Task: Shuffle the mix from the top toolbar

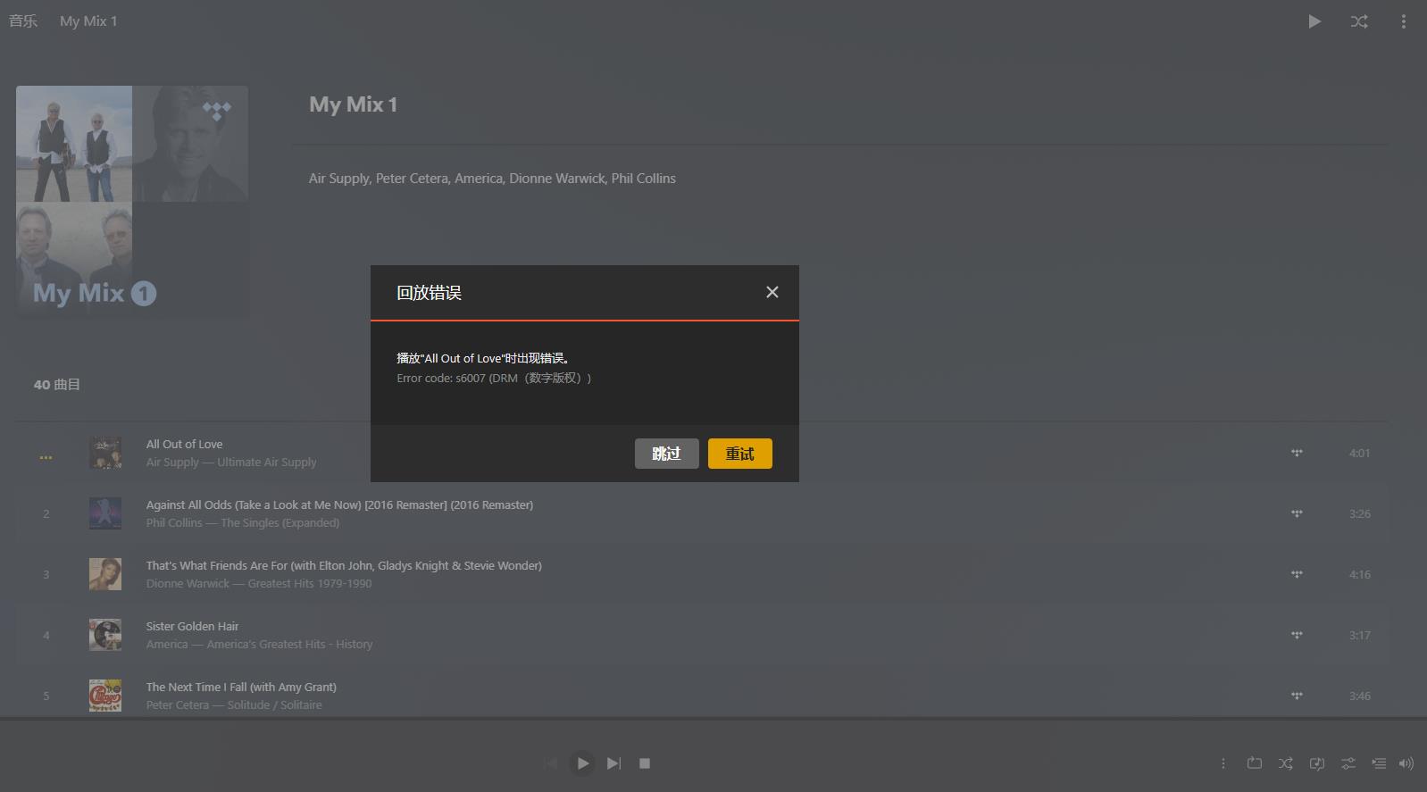Action: (x=1359, y=21)
